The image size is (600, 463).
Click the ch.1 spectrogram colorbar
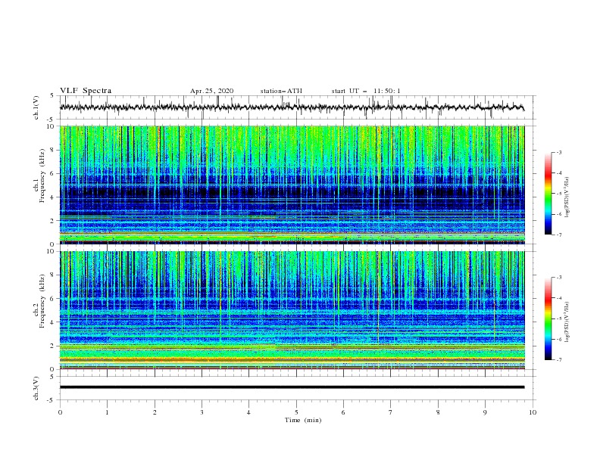tap(548, 193)
